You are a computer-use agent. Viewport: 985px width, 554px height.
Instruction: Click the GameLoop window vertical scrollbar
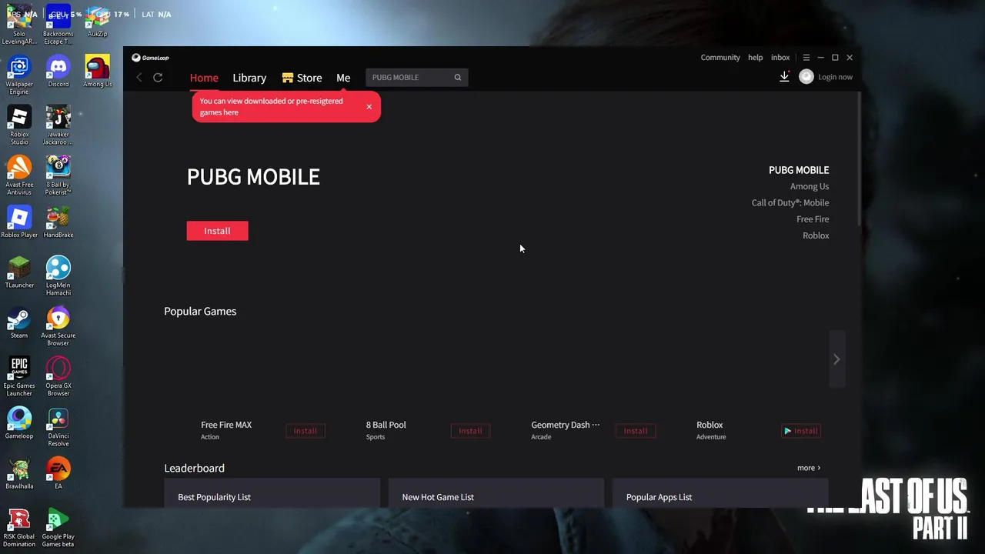[859, 158]
